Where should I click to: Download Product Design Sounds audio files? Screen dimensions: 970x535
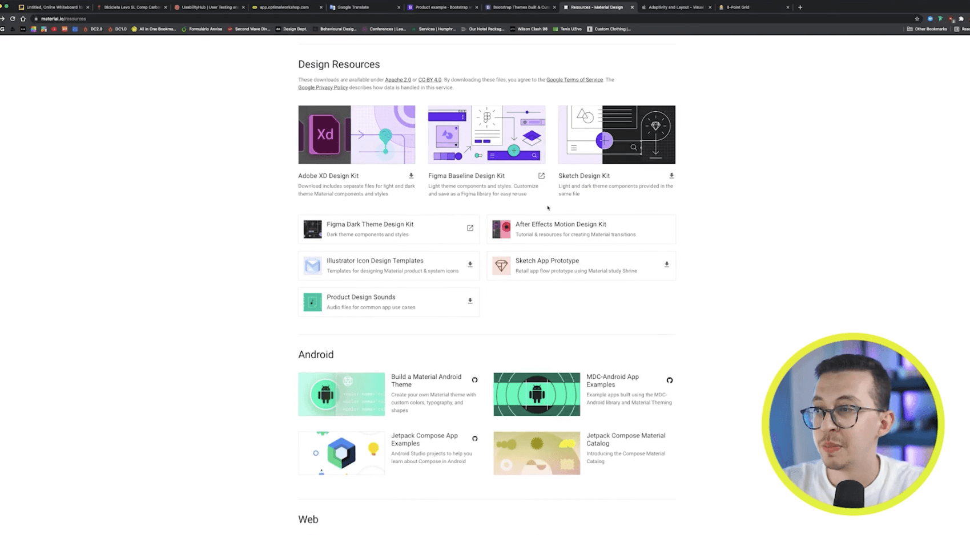(x=470, y=301)
